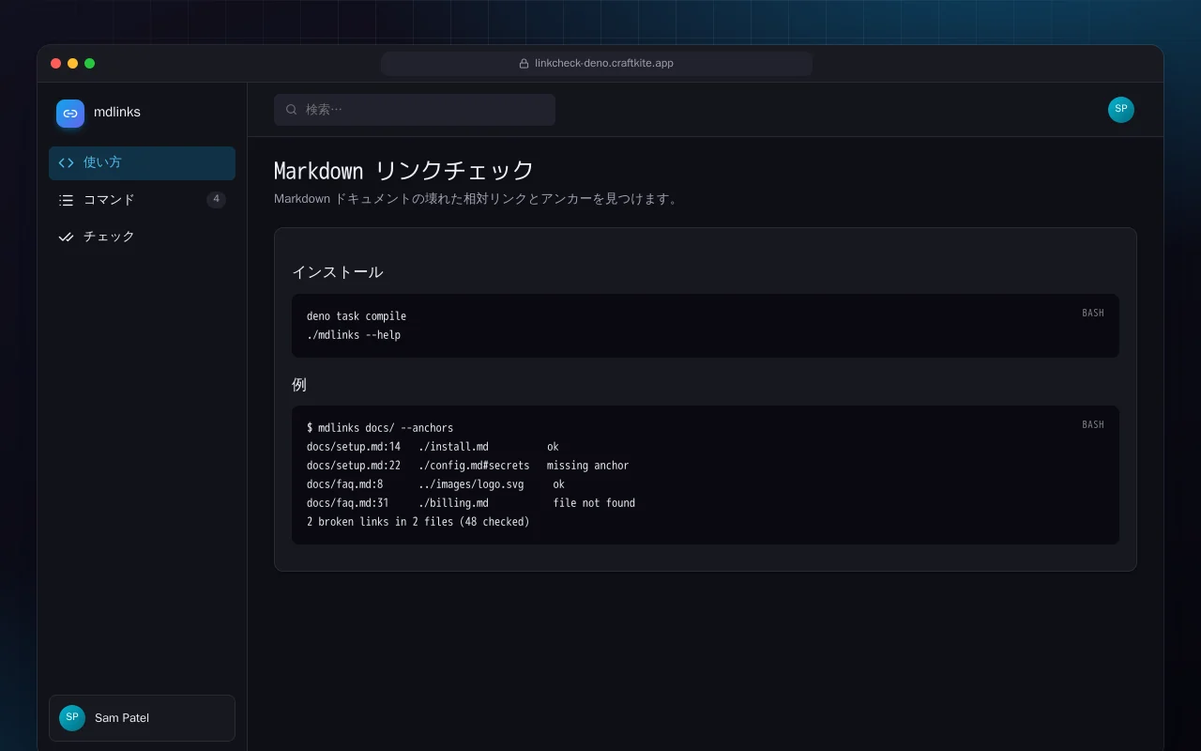The height and width of the screenshot is (751, 1201).
Task: Click the インストール section heading
Action: coord(337,272)
